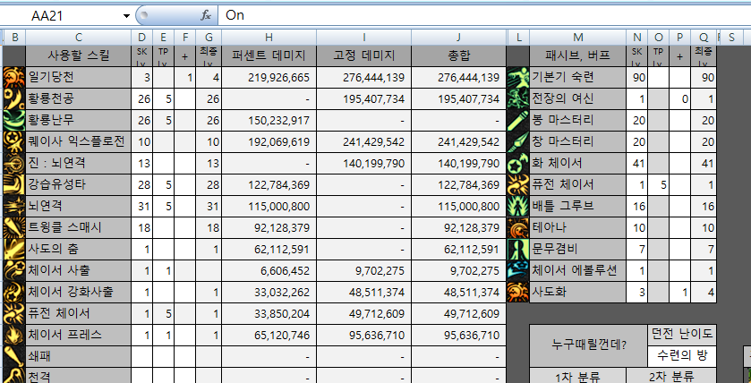Open the Name Box dropdown arrow
Screen dimensions: 751x383
point(126,16)
